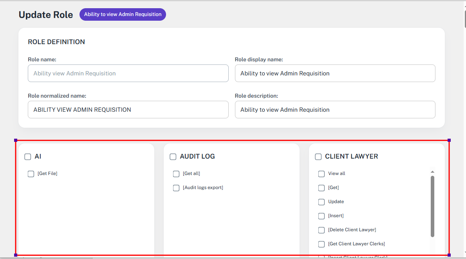Check the AI group checkbox
The height and width of the screenshot is (259, 466).
pos(28,157)
